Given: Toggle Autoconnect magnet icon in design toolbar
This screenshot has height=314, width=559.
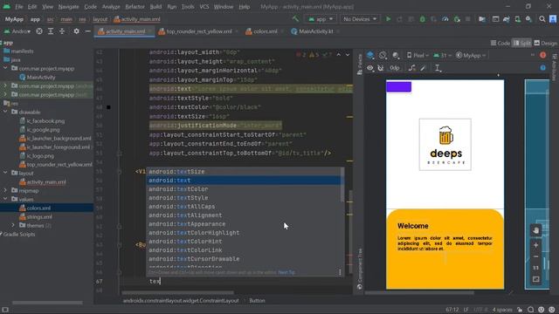Looking at the screenshot, I should click(381, 68).
